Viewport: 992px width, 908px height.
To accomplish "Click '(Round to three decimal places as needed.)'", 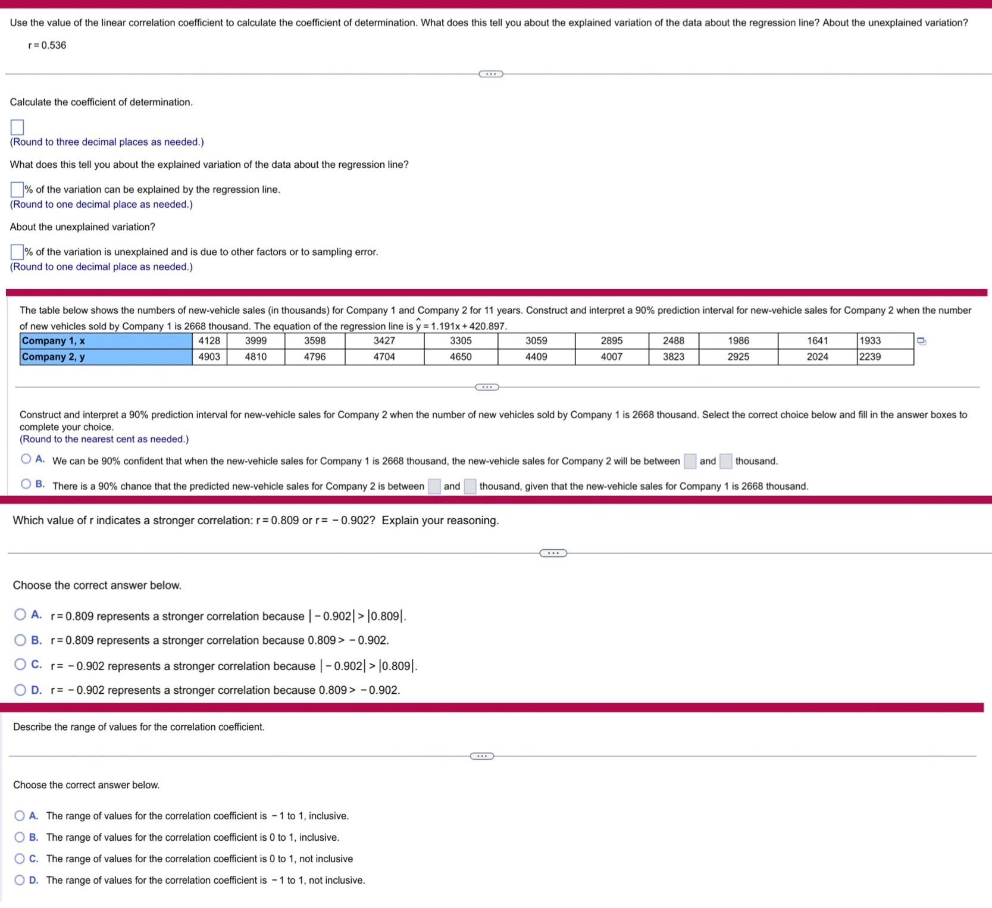I will [107, 142].
